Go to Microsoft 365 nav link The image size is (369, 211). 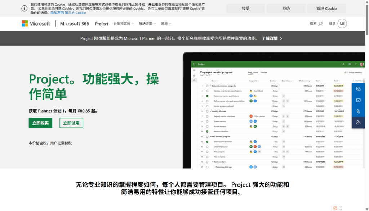[x=74, y=23]
